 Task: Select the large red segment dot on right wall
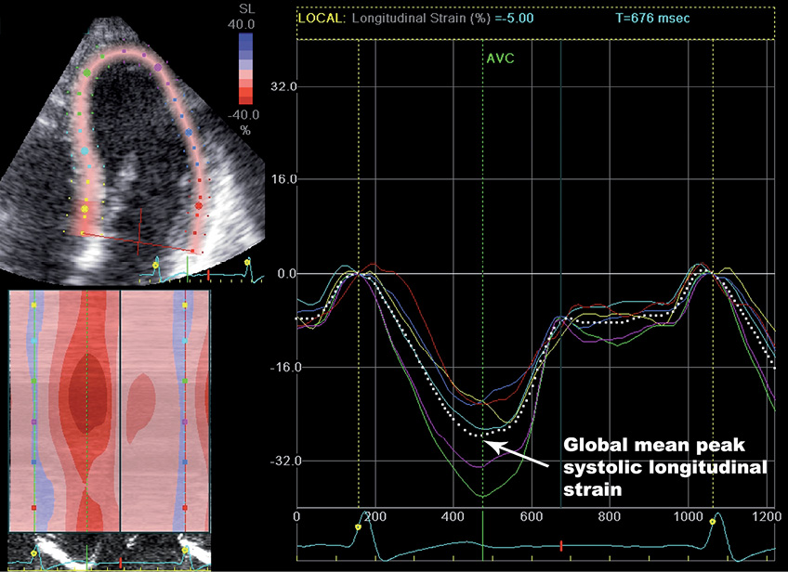[200, 205]
